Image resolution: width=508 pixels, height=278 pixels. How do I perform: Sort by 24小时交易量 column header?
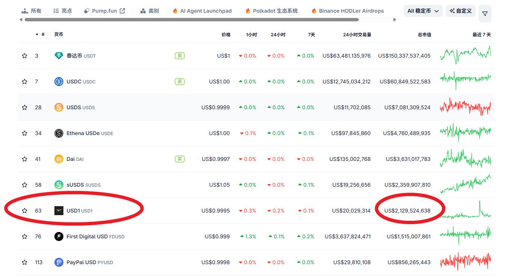pos(357,34)
